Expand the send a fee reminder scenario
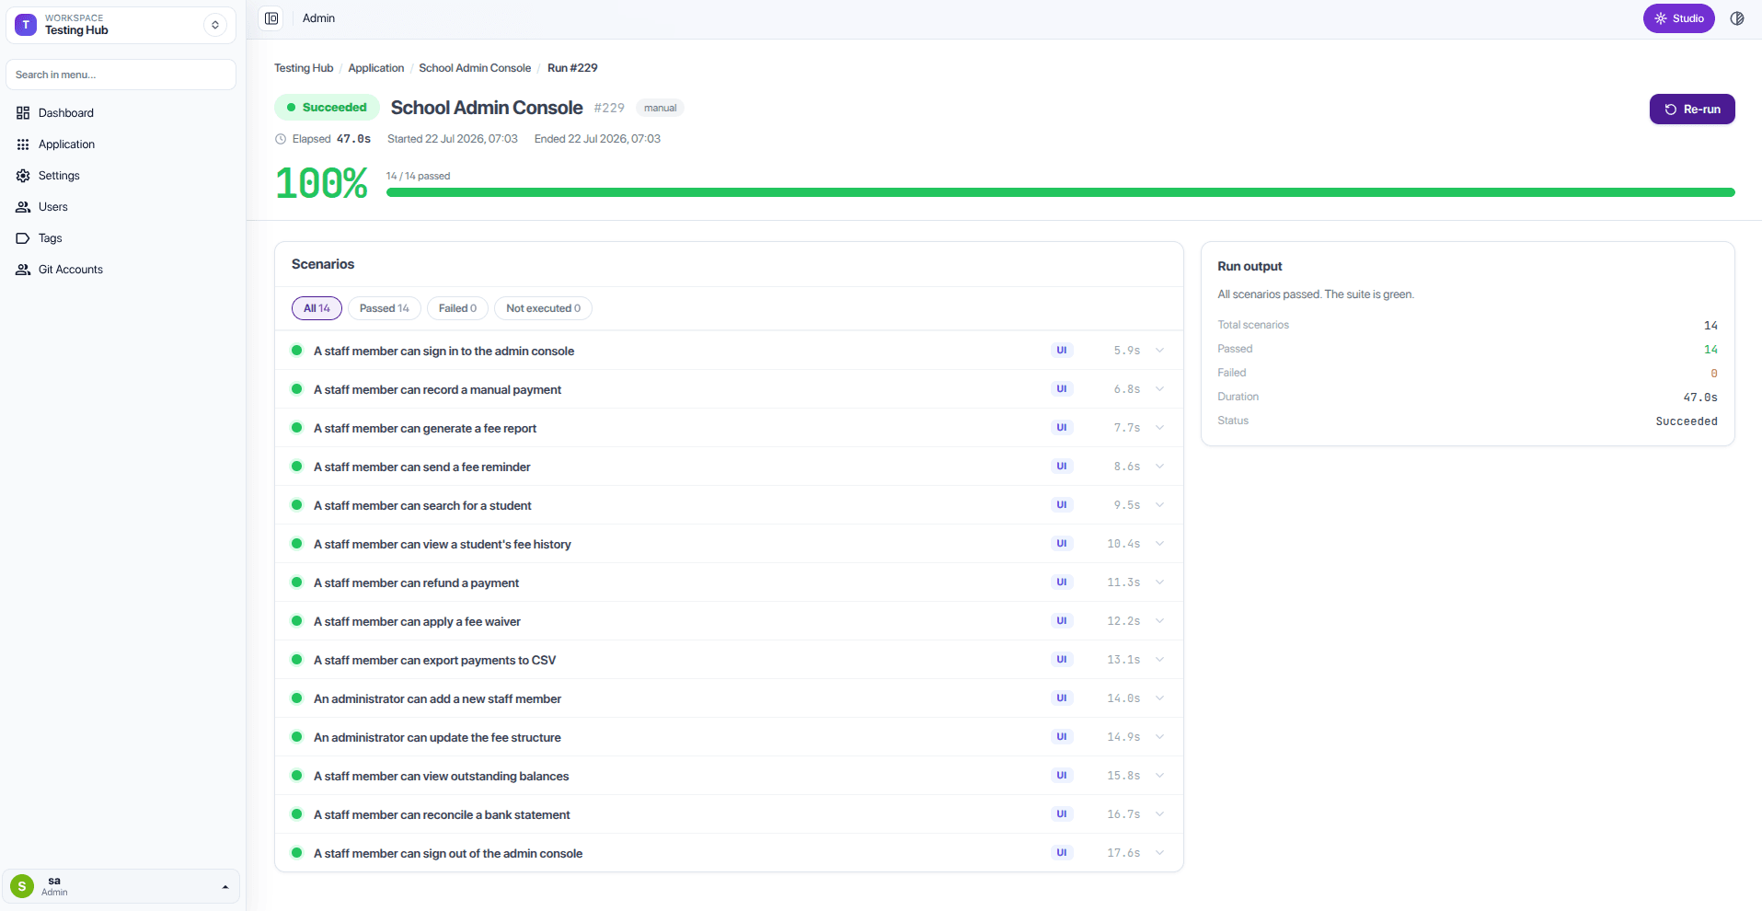The image size is (1762, 911). (x=1159, y=467)
